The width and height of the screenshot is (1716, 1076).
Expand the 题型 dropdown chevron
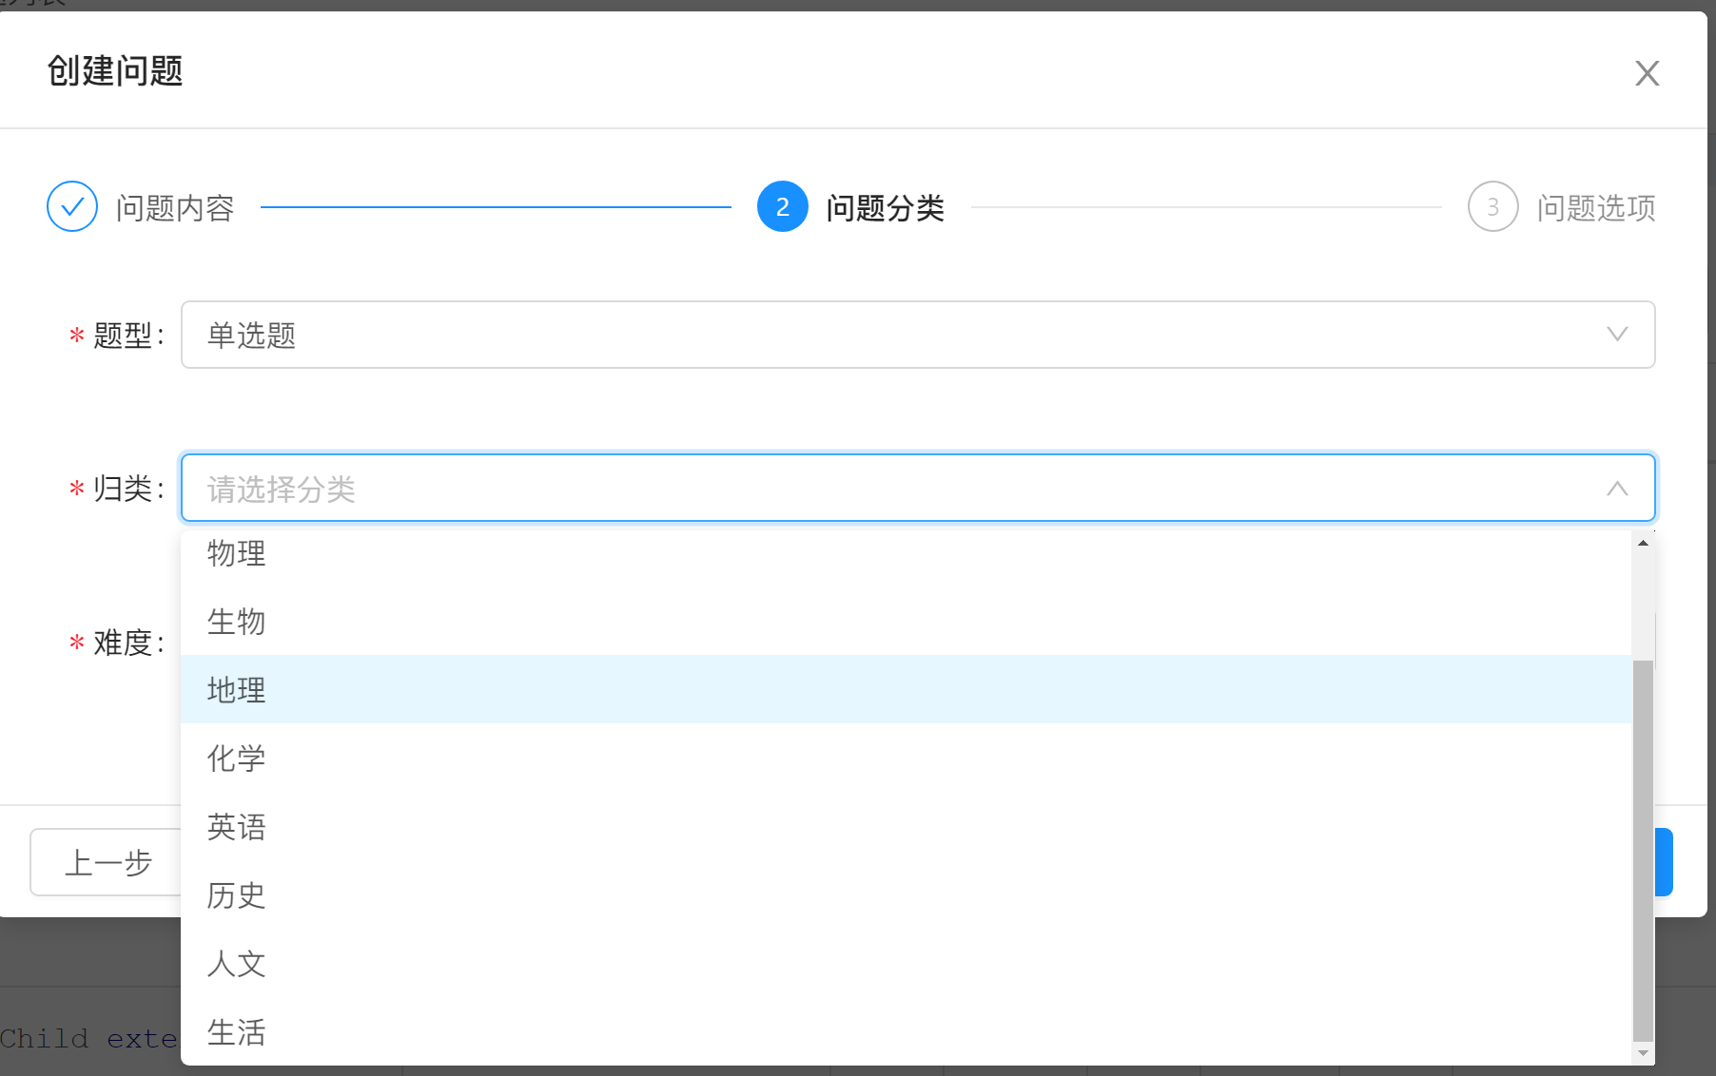pos(1616,335)
